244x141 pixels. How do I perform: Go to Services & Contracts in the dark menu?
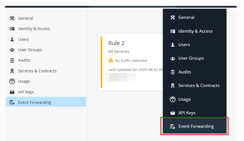pos(199,86)
